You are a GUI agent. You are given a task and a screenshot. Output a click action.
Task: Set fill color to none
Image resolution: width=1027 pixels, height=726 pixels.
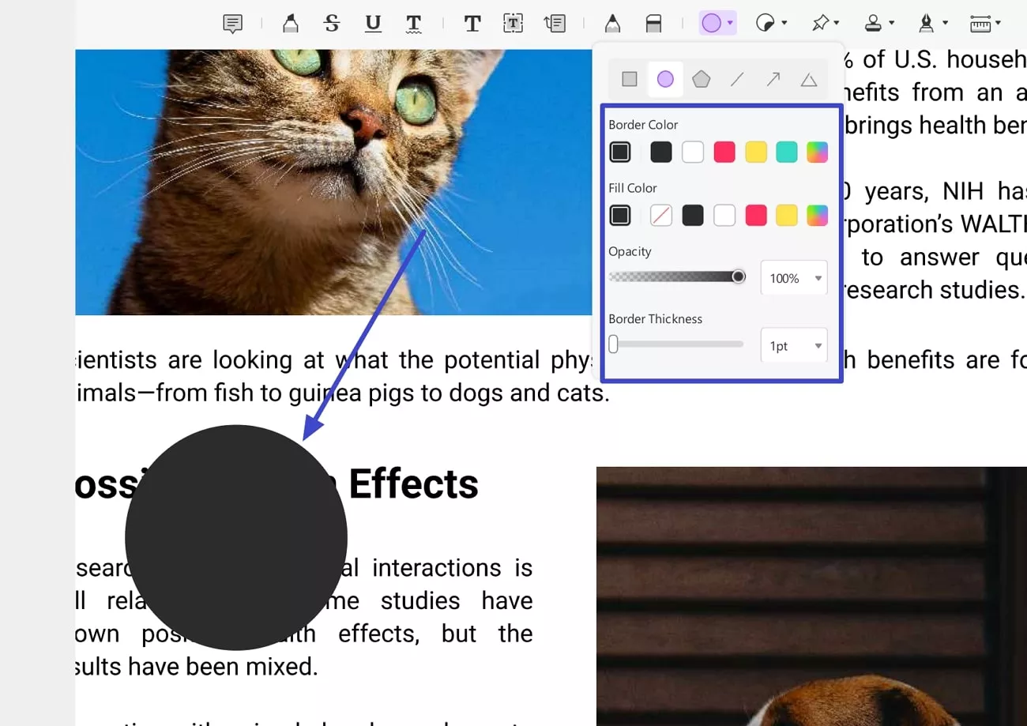(x=661, y=215)
